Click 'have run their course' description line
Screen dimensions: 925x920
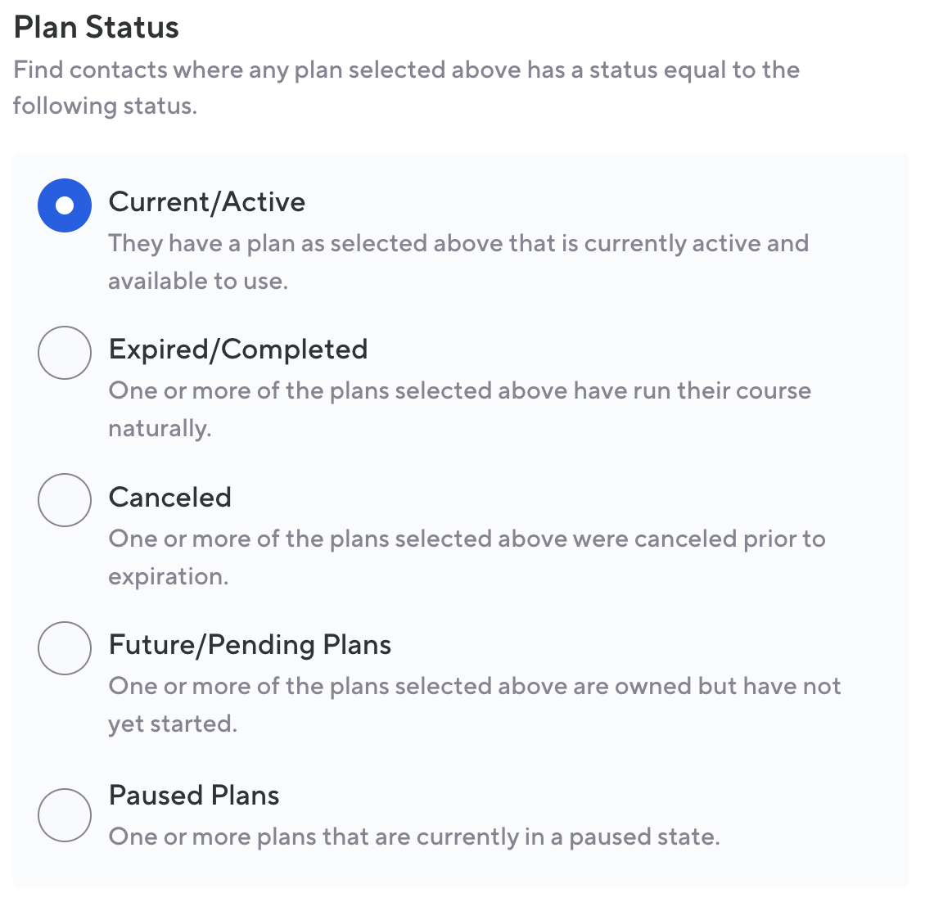tap(459, 390)
